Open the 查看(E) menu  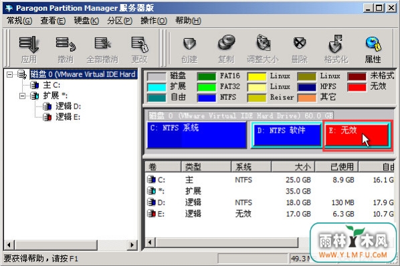pyautogui.click(x=53, y=21)
